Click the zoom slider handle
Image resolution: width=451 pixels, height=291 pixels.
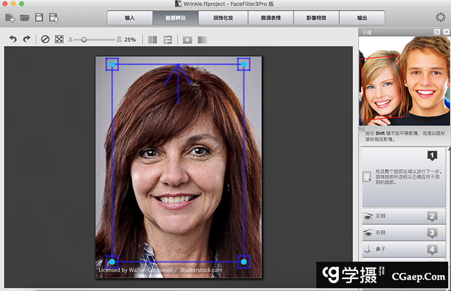point(84,39)
